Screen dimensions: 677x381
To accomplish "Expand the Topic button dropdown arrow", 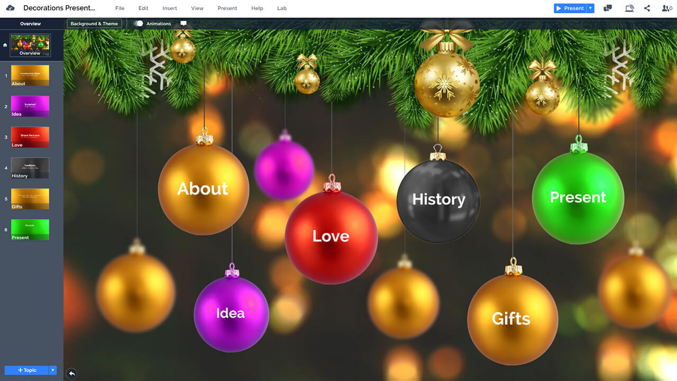I will click(x=52, y=370).
